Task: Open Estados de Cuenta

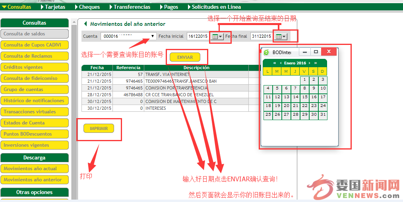Action: [x=35, y=123]
